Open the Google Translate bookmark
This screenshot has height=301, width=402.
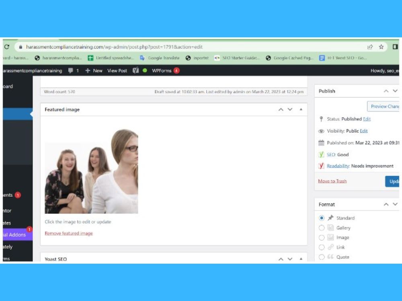click(160, 58)
